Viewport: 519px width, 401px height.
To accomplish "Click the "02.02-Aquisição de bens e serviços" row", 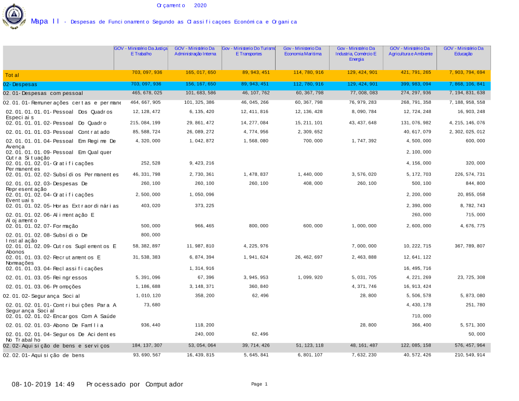I will [x=56, y=346].
